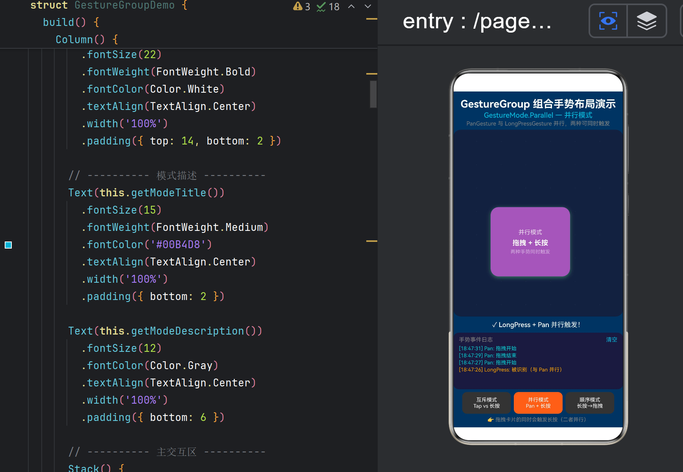
Task: Select the 互斥模式 Tap vs 长按 button
Action: [486, 403]
